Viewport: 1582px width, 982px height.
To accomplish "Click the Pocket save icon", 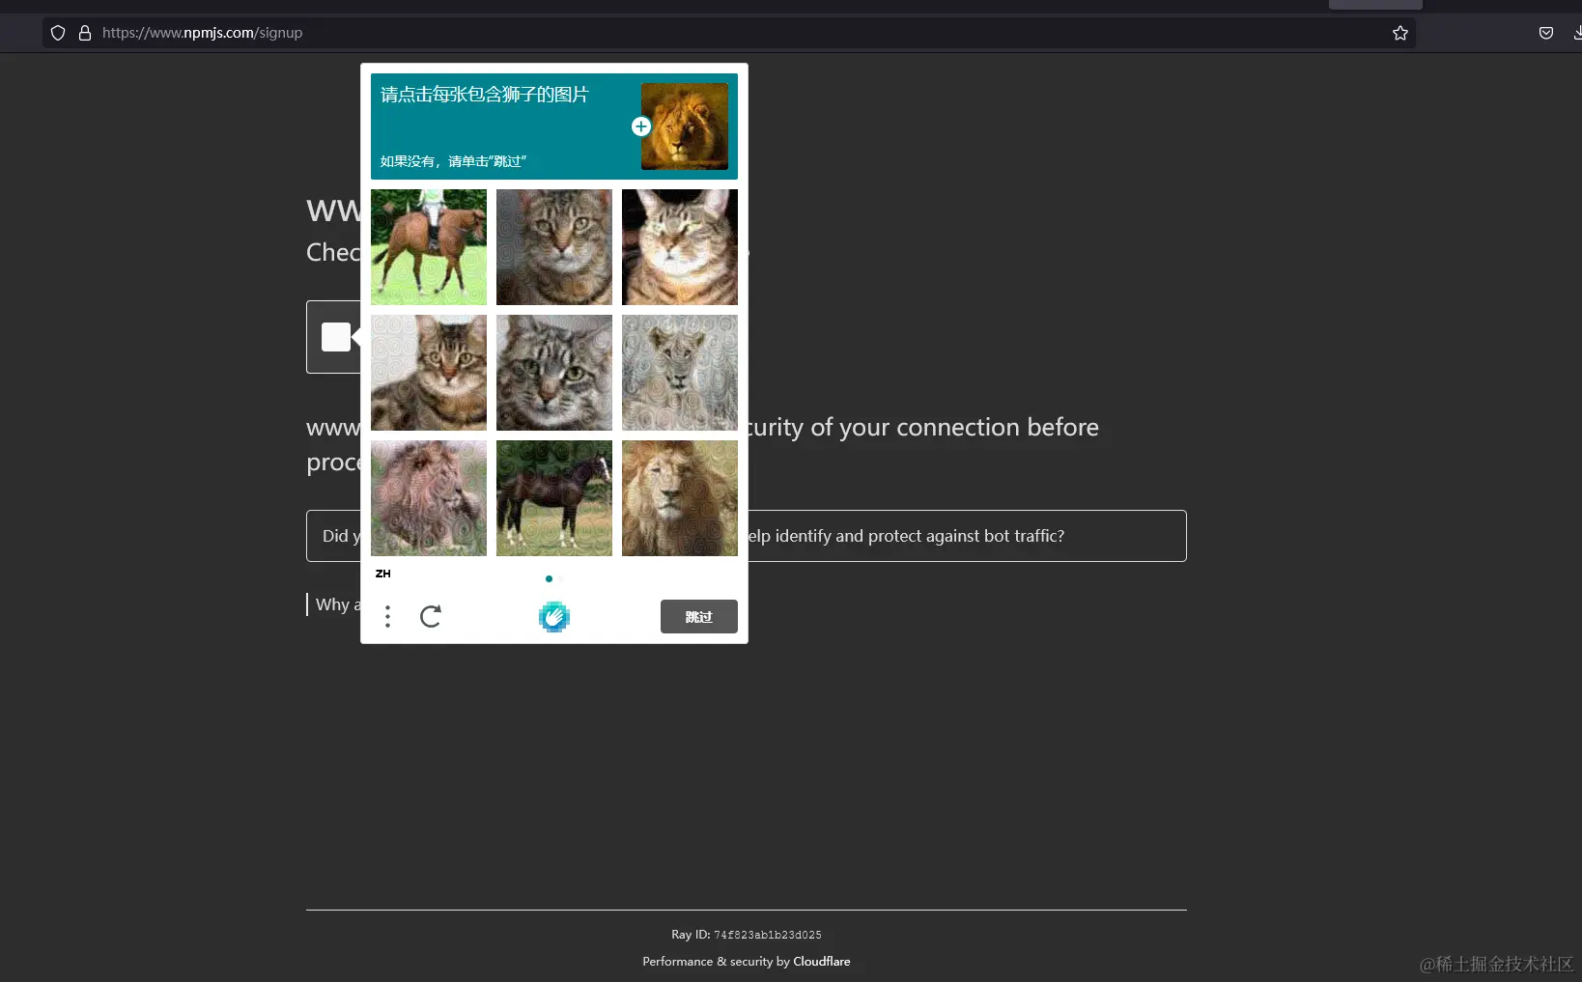I will coord(1546,33).
